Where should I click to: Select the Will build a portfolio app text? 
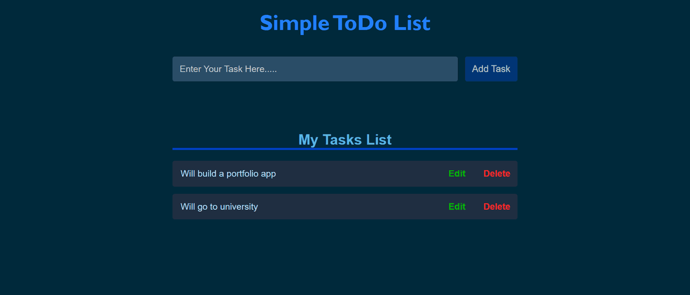coord(228,174)
